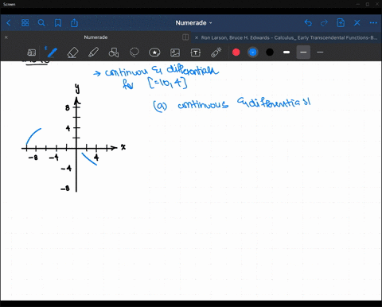Choose the black pen color
Image resolution: width=382 pixels, height=307 pixels.
tap(270, 52)
